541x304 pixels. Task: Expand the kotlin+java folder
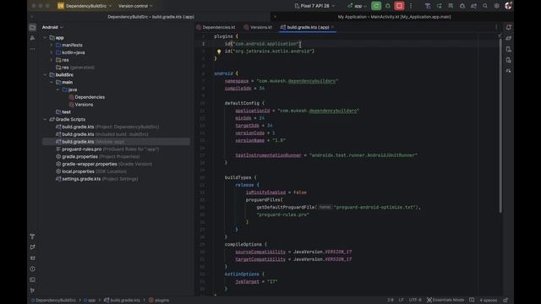click(x=52, y=52)
